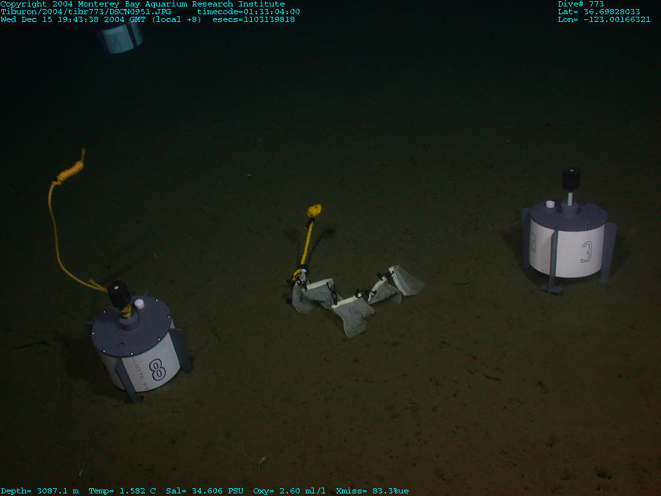661x496 pixels.
Task: Click the Lon= -123.00166321 reading
Action: pos(604,19)
